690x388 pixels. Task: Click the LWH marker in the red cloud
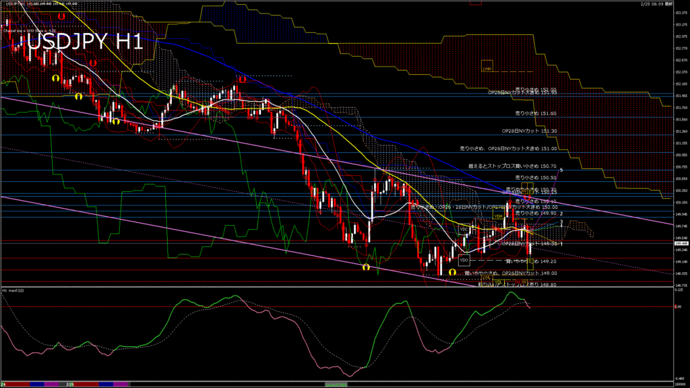487,69
